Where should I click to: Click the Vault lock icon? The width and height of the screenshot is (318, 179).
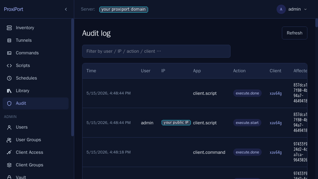pos(9,177)
